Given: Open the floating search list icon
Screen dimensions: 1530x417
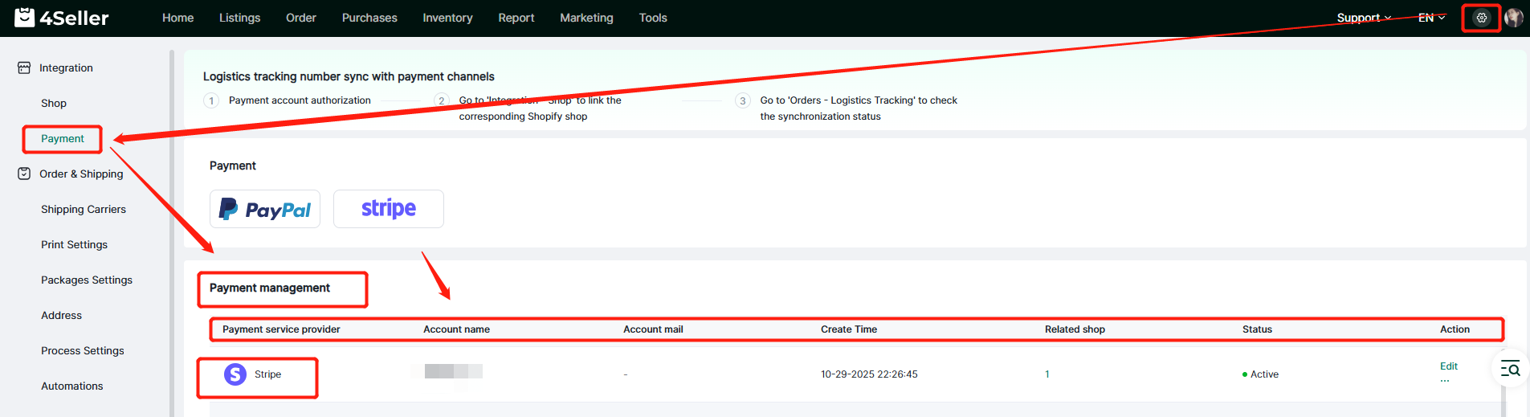Looking at the screenshot, I should [1510, 369].
